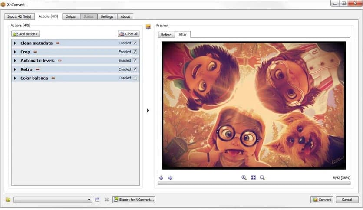Switch to the Input: 42 file(s) tab

pos(19,16)
